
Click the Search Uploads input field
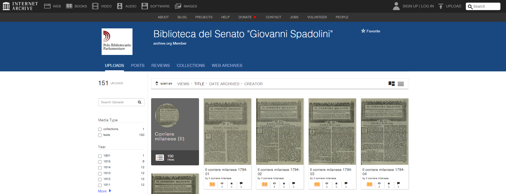(x=118, y=102)
